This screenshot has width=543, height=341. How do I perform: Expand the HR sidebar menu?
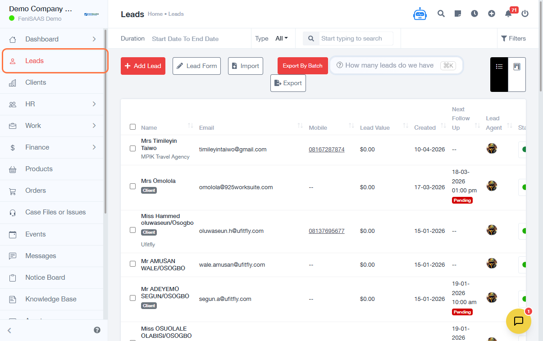pyautogui.click(x=53, y=104)
